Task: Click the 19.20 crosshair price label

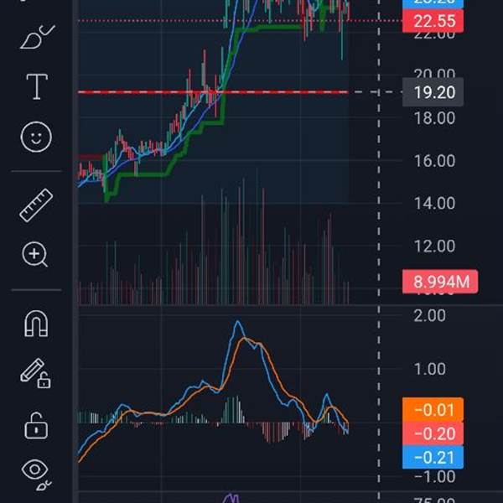Action: coord(433,92)
